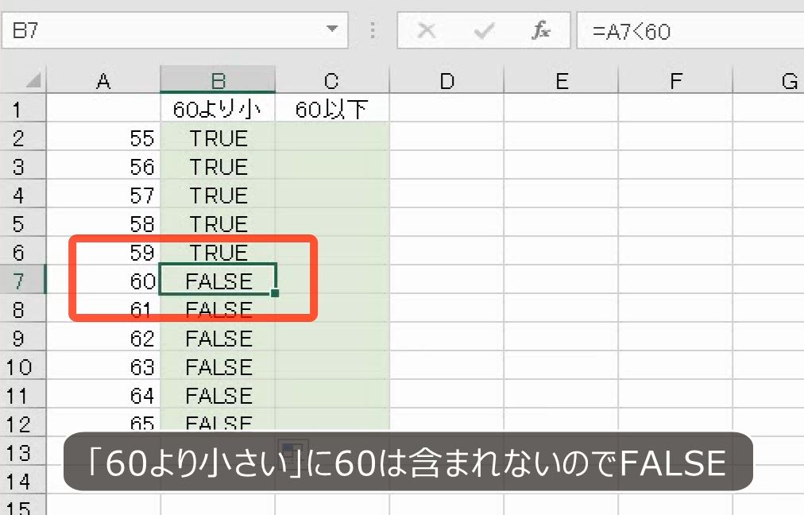Click TRUE cell next to 56
The image size is (804, 515).
coord(218,165)
